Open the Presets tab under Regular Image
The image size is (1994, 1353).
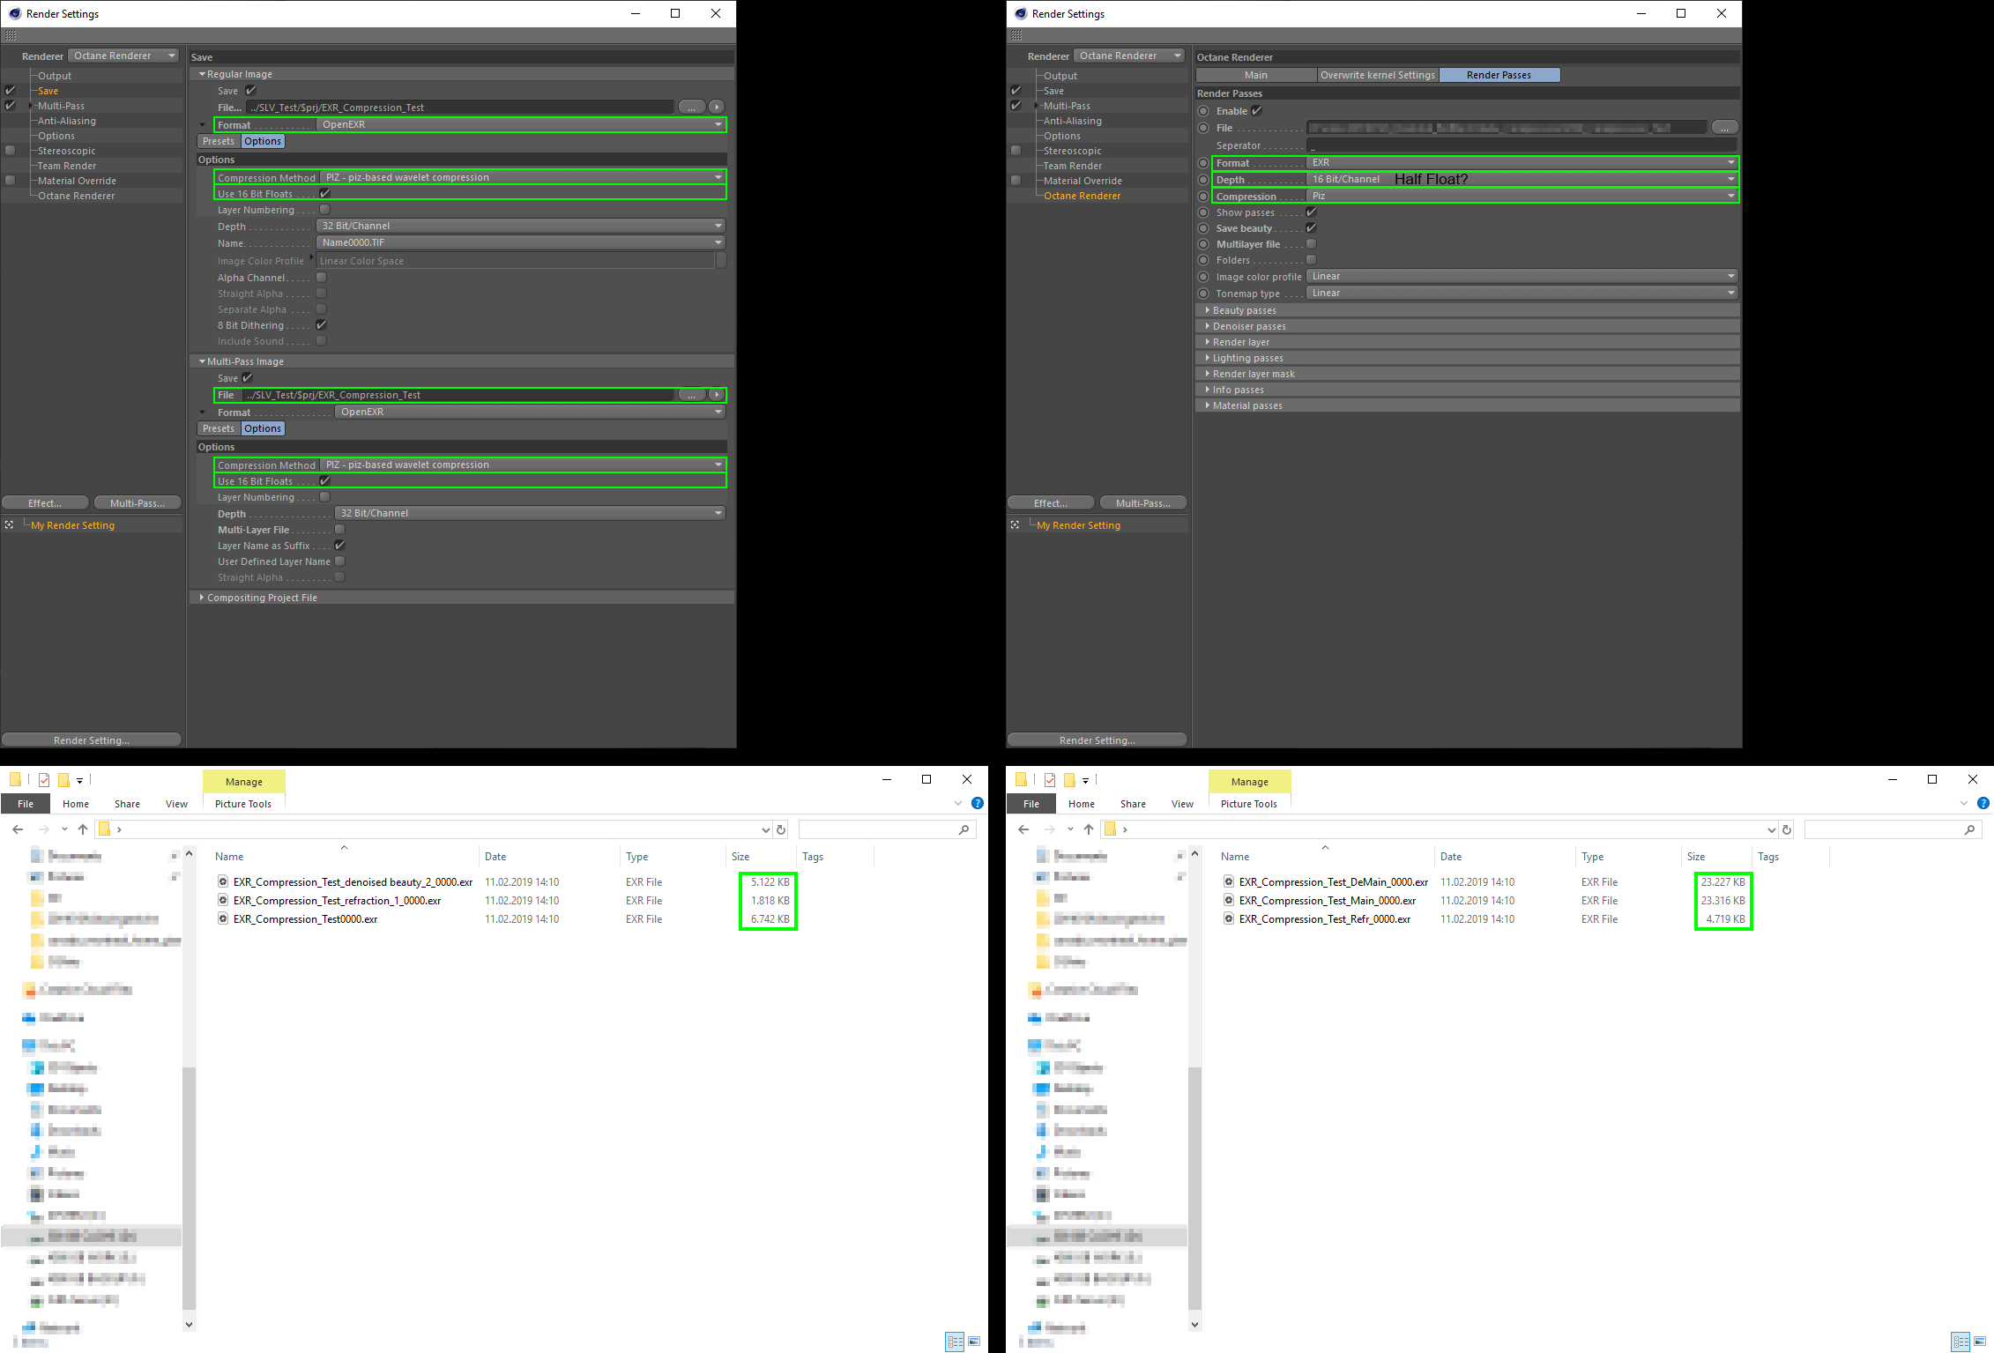click(x=219, y=141)
